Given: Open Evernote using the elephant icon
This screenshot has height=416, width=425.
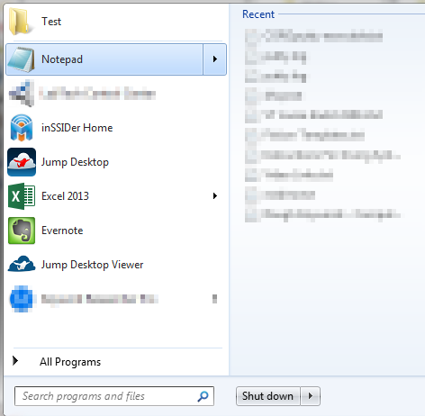Looking at the screenshot, I should (22, 231).
